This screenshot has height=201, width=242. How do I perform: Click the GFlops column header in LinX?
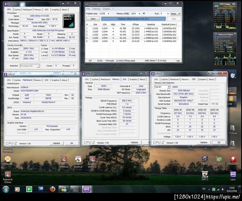click(x=136, y=24)
